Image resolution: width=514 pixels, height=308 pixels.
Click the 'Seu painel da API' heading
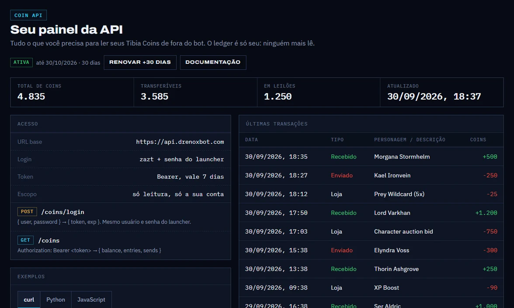click(x=66, y=30)
